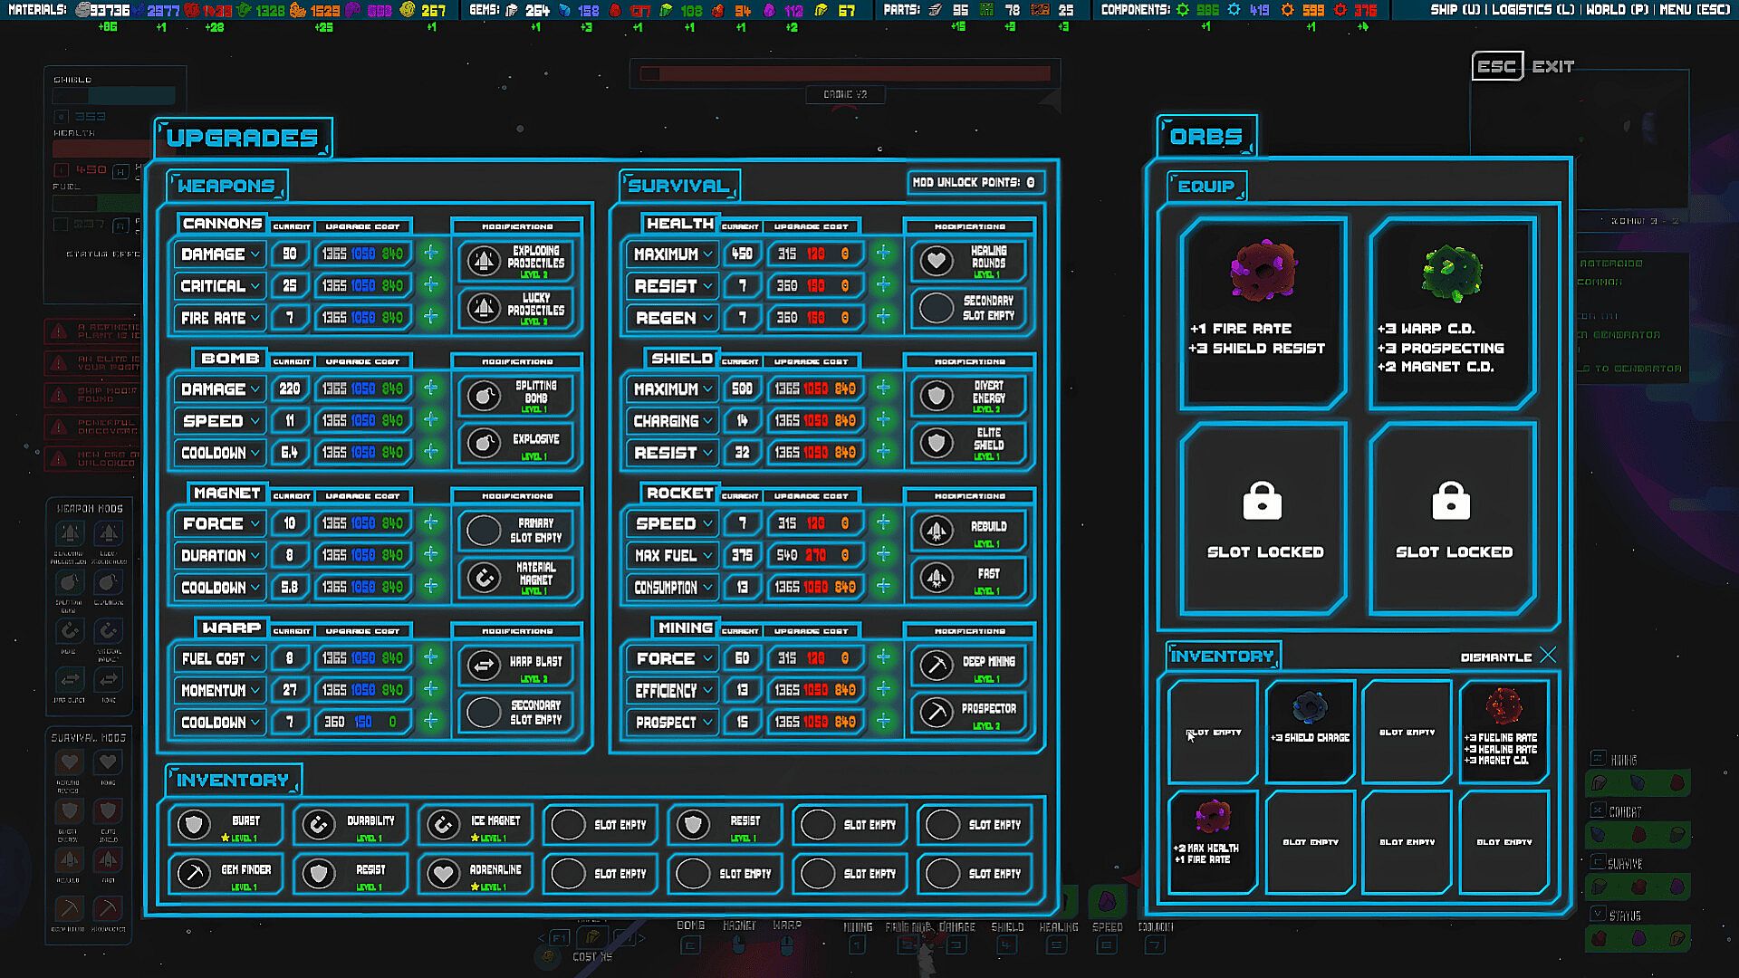Click the first locked orb slot padlock

click(1263, 501)
